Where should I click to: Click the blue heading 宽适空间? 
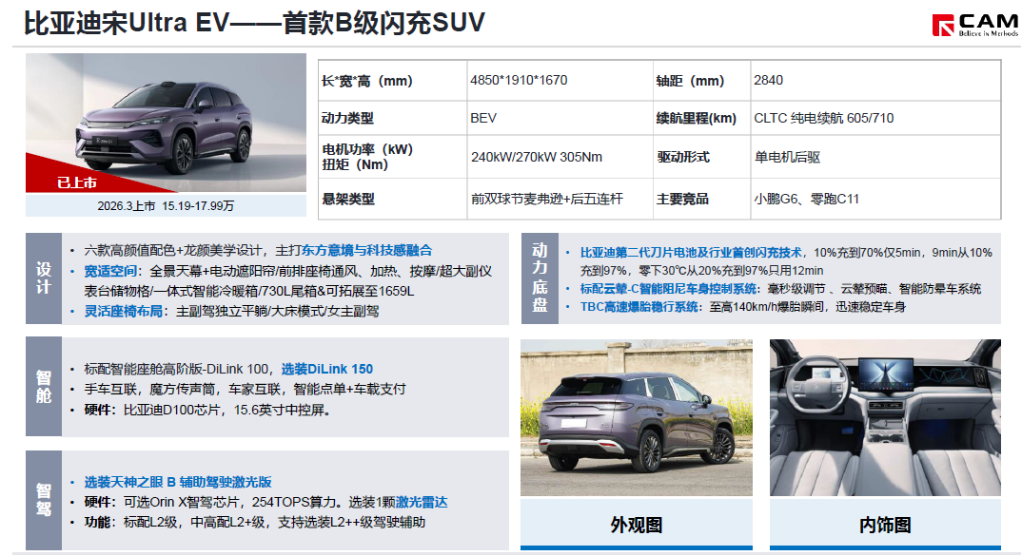pos(110,271)
